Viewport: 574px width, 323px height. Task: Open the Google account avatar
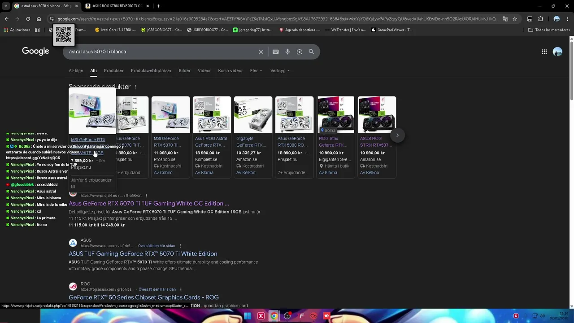point(557,52)
